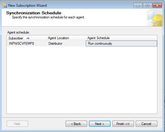Go back with the < Back button
The height and width of the screenshot is (132, 165).
click(x=76, y=124)
